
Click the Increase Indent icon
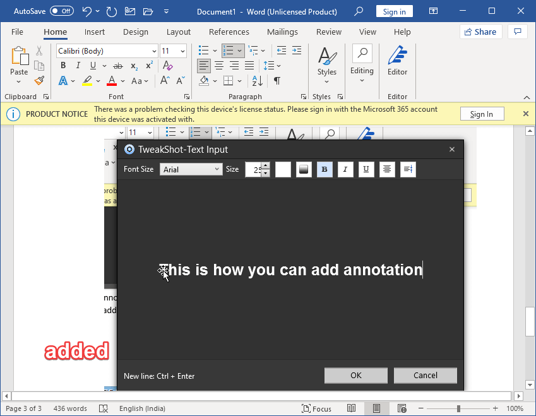(297, 51)
